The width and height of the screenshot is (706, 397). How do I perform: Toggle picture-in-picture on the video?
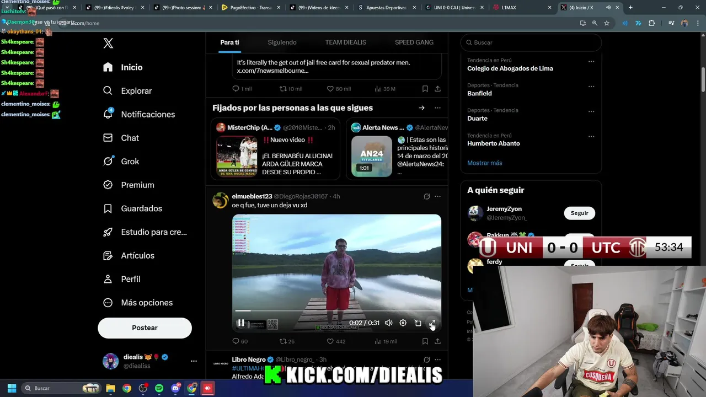(x=418, y=323)
